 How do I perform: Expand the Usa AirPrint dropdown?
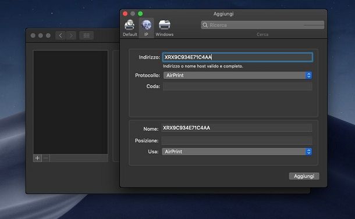(237, 152)
